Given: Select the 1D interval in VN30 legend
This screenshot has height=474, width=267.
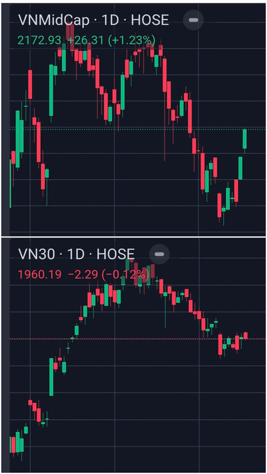Looking at the screenshot, I should pos(75,254).
